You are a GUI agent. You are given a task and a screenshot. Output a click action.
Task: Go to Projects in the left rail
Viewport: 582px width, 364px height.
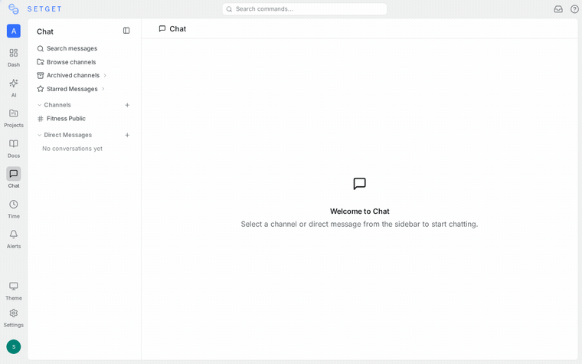[x=14, y=118]
